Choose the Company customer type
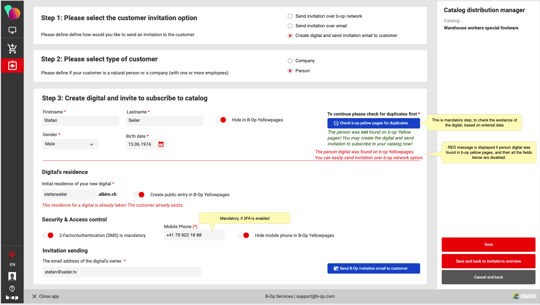Image resolution: width=540 pixels, height=305 pixels. tap(290, 61)
